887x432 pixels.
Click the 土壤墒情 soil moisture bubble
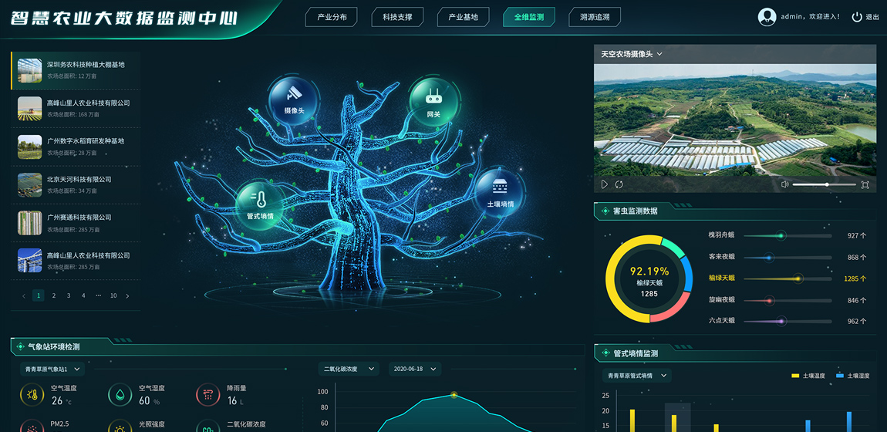pos(500,192)
